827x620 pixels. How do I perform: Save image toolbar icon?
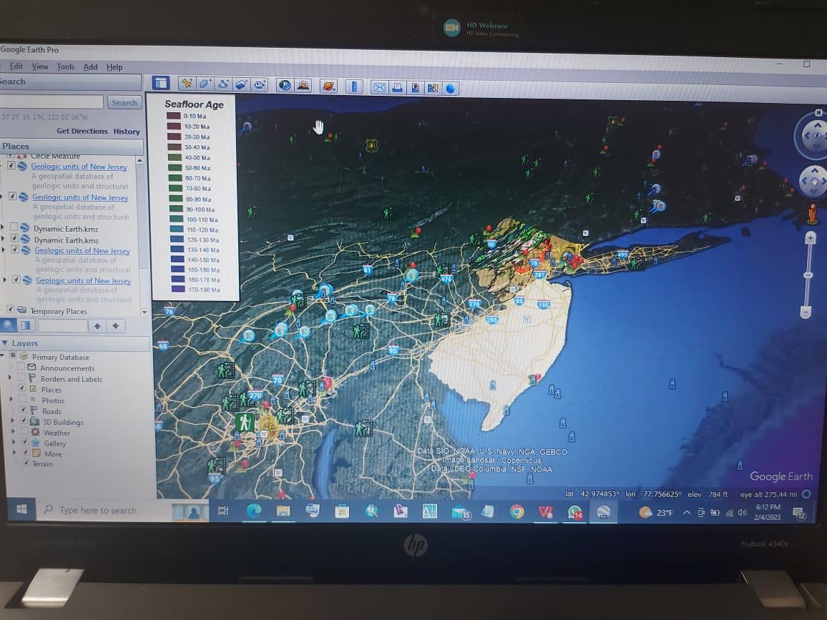click(x=415, y=87)
